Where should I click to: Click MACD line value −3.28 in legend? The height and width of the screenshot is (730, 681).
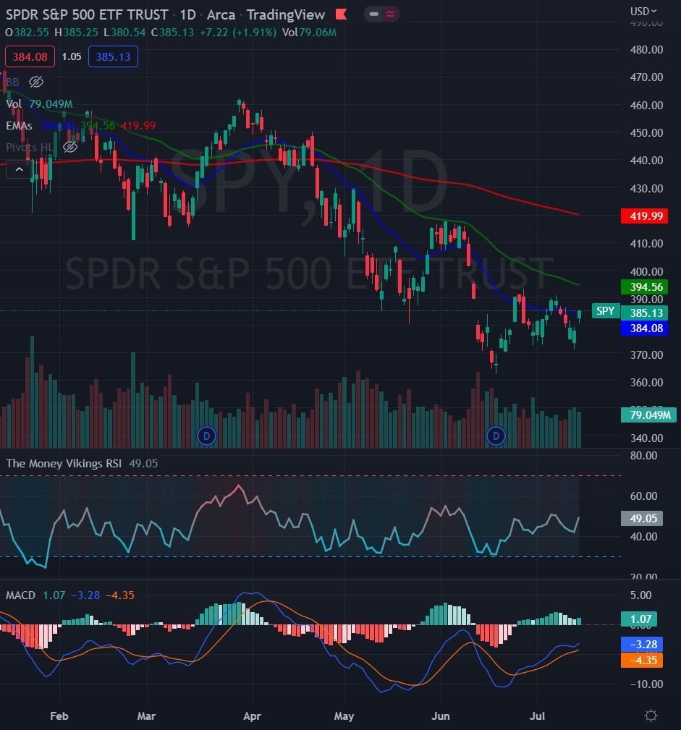tap(85, 595)
